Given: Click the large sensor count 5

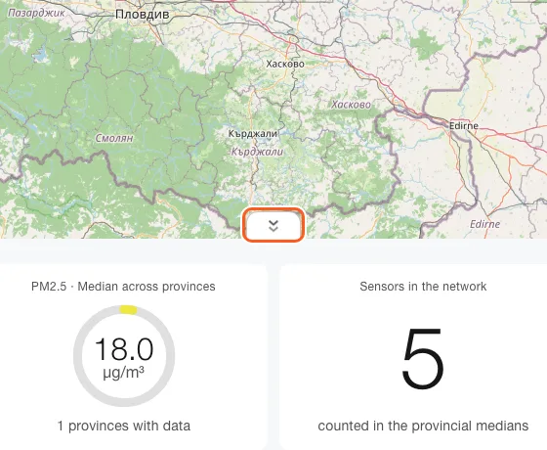Looking at the screenshot, I should coord(423,359).
